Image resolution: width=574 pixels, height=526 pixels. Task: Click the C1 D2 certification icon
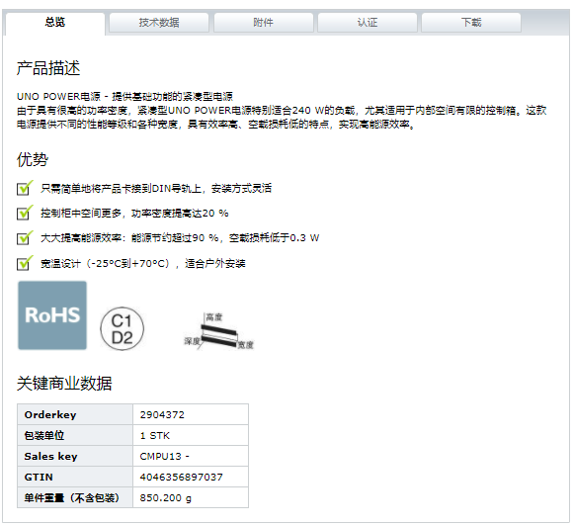[x=122, y=328]
